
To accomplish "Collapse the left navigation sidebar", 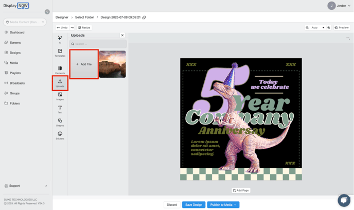I will coord(47,12).
